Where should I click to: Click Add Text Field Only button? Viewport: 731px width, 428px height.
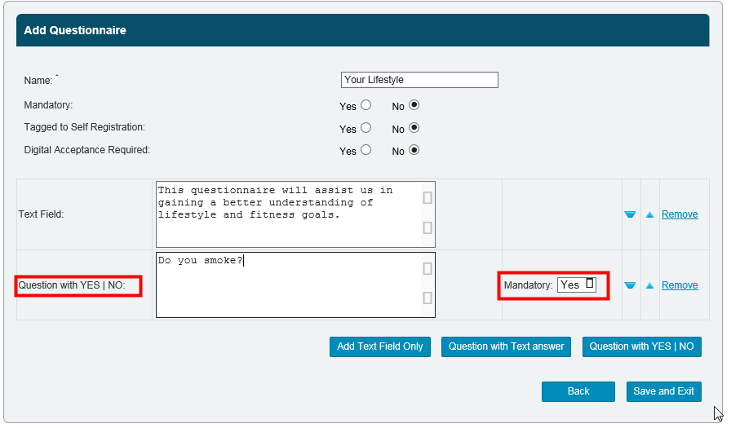pyautogui.click(x=379, y=346)
